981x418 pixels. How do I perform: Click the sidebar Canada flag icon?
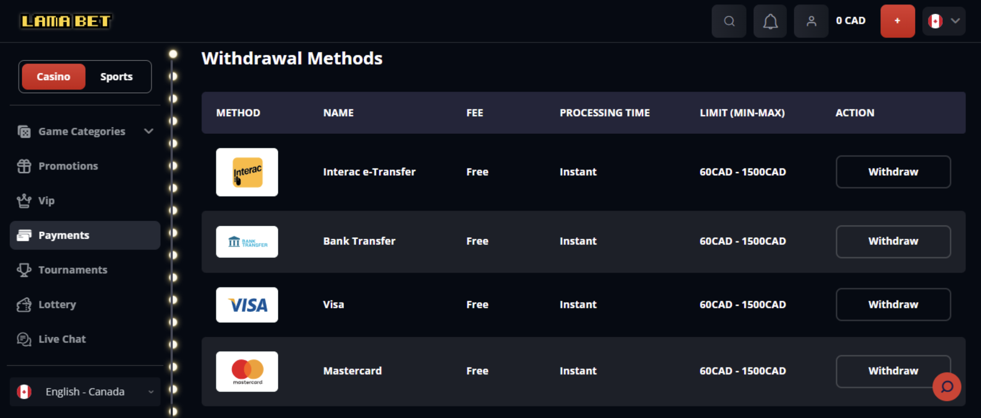click(x=24, y=392)
